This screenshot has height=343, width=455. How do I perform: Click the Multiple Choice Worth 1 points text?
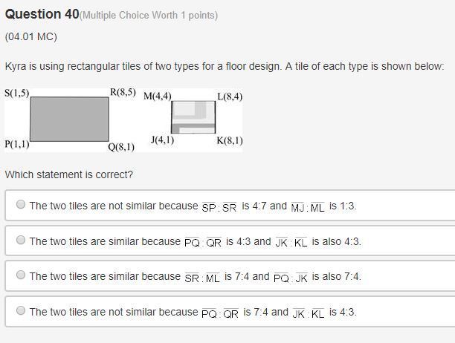click(x=149, y=15)
